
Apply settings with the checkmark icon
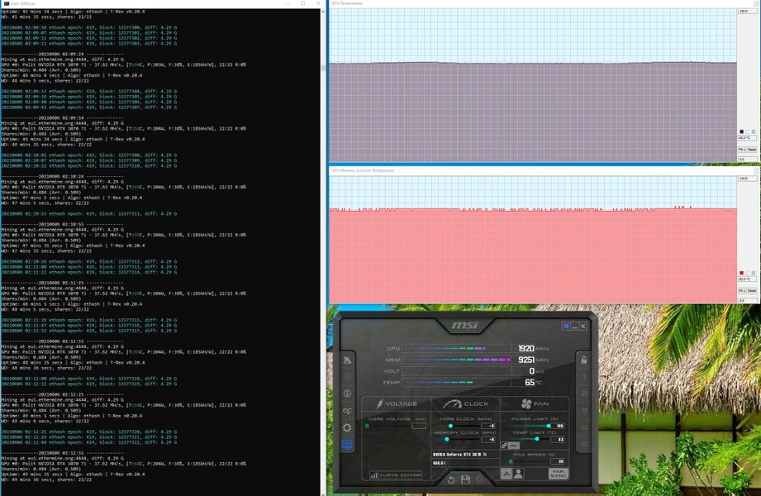click(479, 480)
